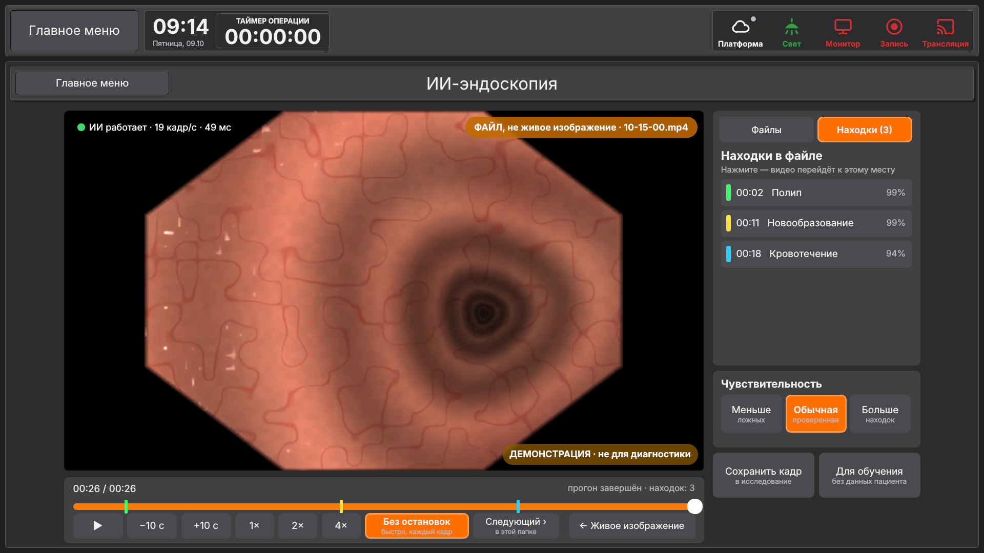Open Главное меню beside ИИ-эндоскопия title
The image size is (984, 553).
92,83
